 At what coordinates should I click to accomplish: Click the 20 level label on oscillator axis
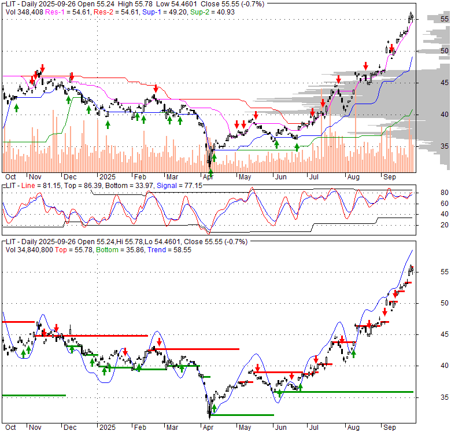pos(445,224)
